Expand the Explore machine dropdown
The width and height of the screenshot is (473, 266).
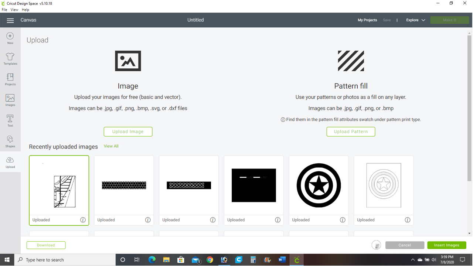click(x=416, y=20)
